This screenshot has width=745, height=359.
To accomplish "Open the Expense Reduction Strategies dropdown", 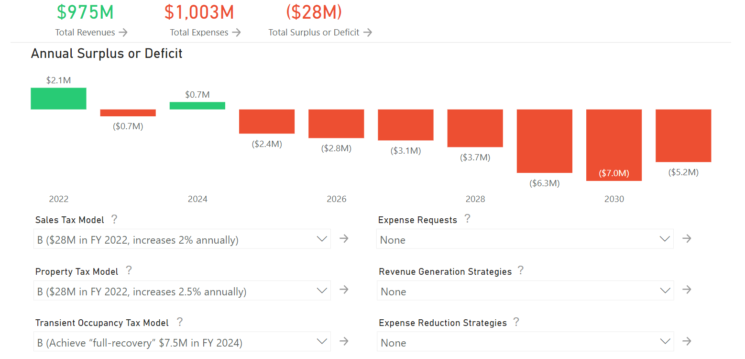I will coord(525,342).
